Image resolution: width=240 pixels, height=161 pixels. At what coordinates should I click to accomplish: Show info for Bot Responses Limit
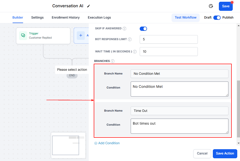tap(130, 39)
